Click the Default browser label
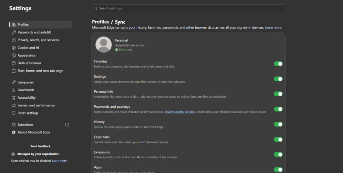The width and height of the screenshot is (343, 173). click(x=29, y=63)
